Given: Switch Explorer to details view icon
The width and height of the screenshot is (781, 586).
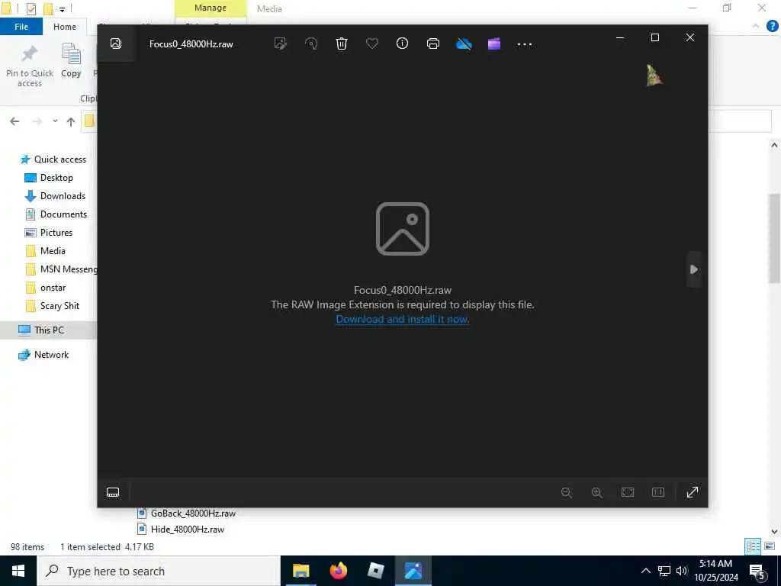Looking at the screenshot, I should [x=753, y=546].
